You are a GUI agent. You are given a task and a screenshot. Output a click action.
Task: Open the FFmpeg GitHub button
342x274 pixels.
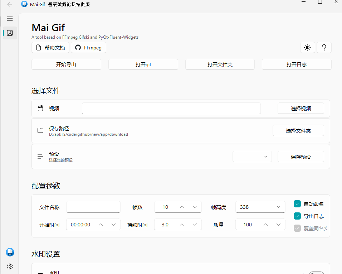pyautogui.click(x=88, y=48)
